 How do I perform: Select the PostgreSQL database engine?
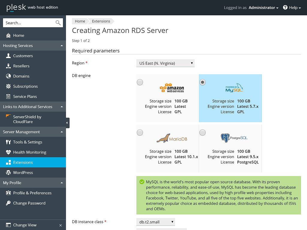tap(202, 132)
